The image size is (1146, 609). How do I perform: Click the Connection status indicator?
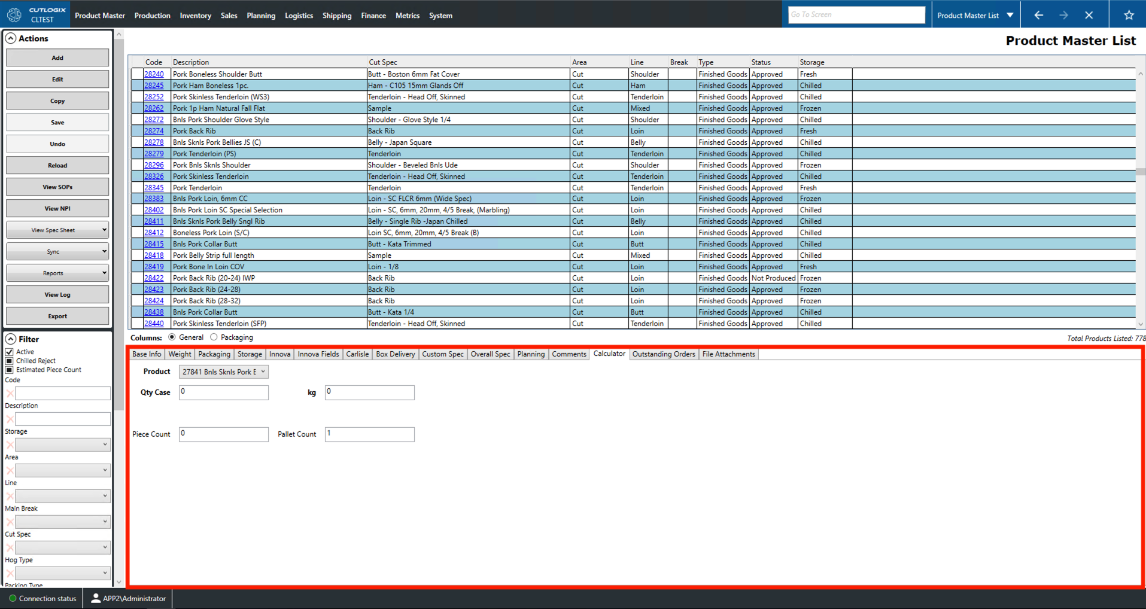pyautogui.click(x=12, y=598)
